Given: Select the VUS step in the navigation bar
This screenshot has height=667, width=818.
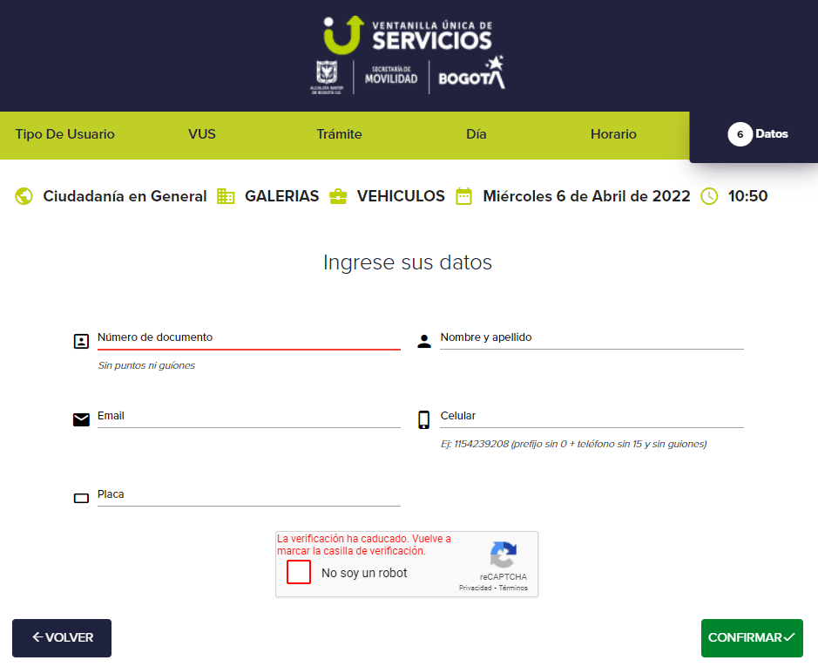Looking at the screenshot, I should tap(201, 134).
